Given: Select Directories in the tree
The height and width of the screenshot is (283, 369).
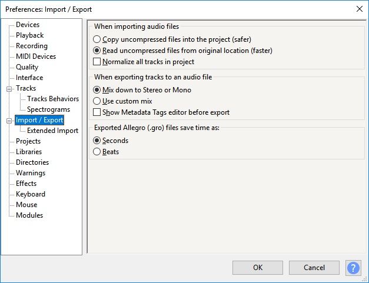Looking at the screenshot, I should point(32,162).
